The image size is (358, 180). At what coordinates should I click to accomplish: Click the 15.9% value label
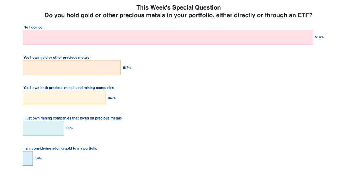click(x=112, y=98)
